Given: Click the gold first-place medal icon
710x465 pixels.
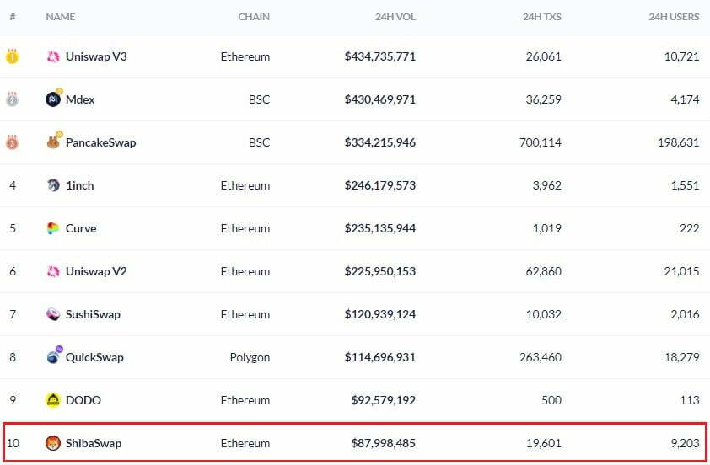Looking at the screenshot, I should [x=13, y=57].
